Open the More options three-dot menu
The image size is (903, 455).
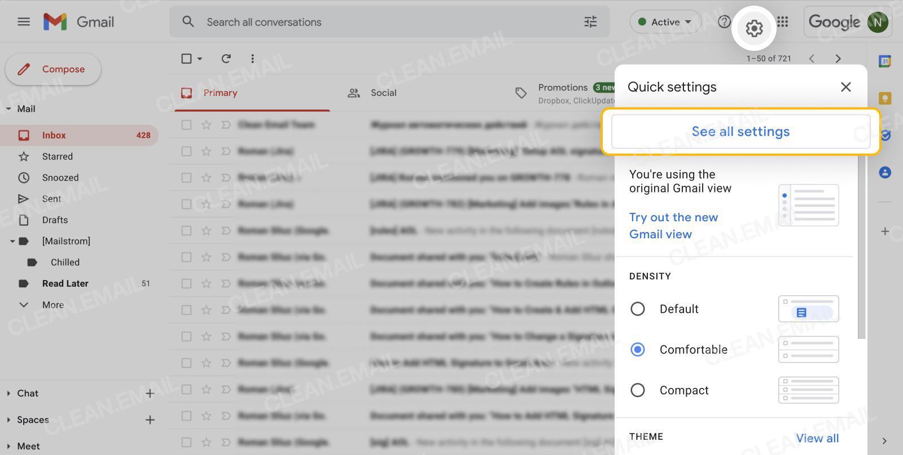[x=252, y=59]
